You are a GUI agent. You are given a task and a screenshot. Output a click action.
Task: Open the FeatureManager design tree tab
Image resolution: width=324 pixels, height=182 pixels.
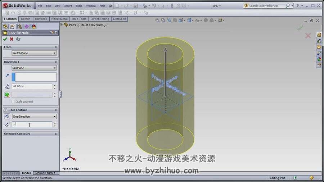[x=5, y=26]
